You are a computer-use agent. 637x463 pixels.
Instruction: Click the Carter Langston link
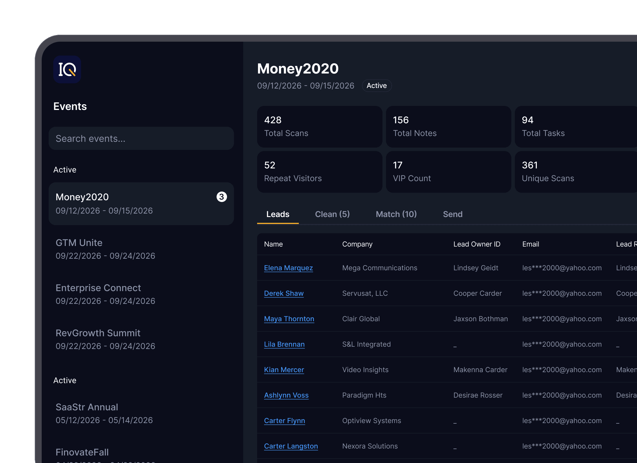pyautogui.click(x=291, y=446)
